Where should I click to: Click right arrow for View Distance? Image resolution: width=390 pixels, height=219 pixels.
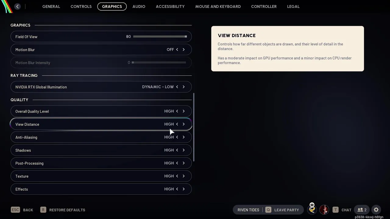point(183,124)
